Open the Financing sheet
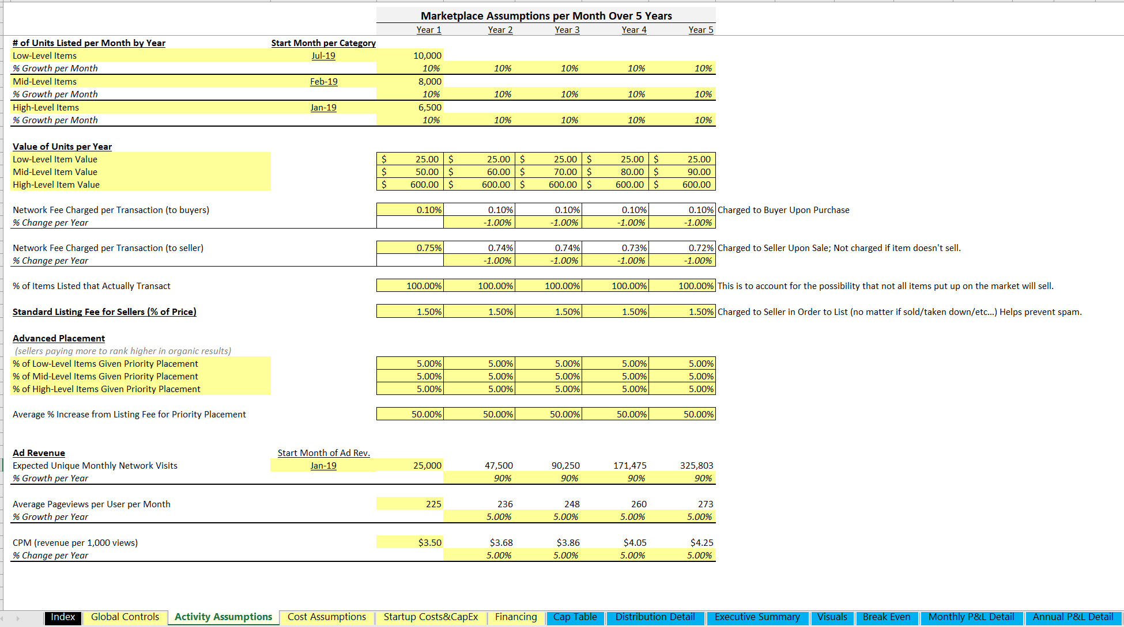The image size is (1124, 627). [x=516, y=617]
